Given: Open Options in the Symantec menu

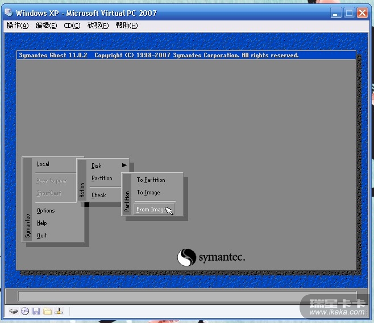Looking at the screenshot, I should 46,210.
